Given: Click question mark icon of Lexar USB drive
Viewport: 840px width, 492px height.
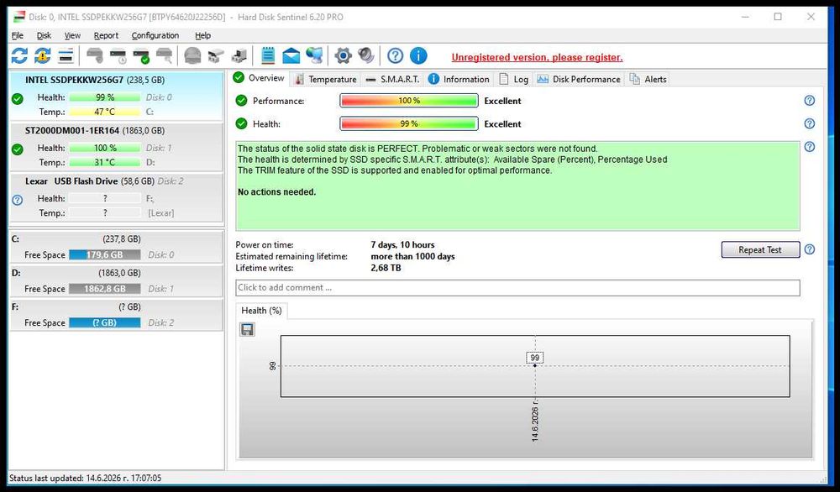Looking at the screenshot, I should pyautogui.click(x=18, y=200).
